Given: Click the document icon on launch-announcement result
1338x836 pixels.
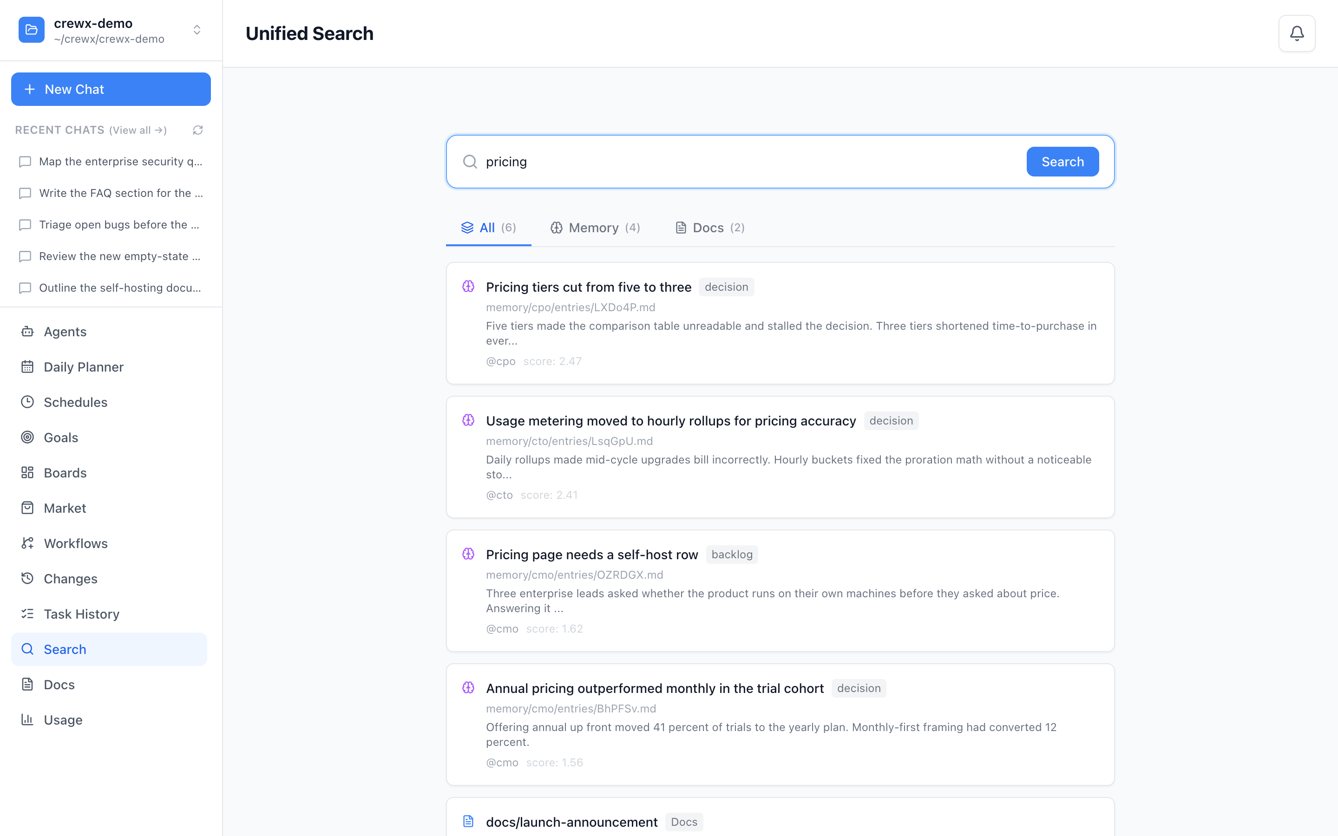Looking at the screenshot, I should click(468, 822).
